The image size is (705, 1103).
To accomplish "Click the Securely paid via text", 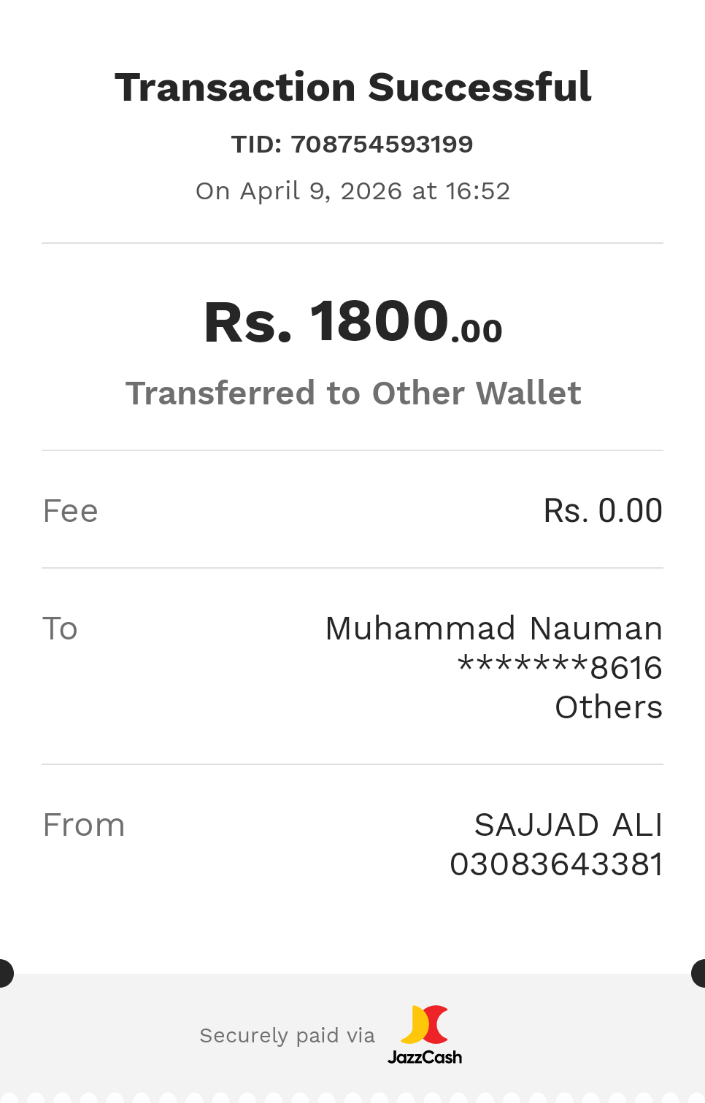I will (287, 1036).
